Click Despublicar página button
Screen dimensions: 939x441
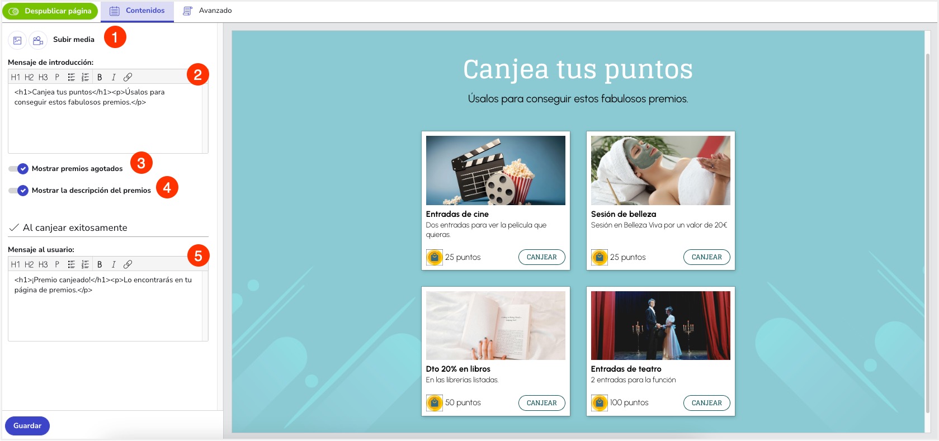pyautogui.click(x=50, y=11)
